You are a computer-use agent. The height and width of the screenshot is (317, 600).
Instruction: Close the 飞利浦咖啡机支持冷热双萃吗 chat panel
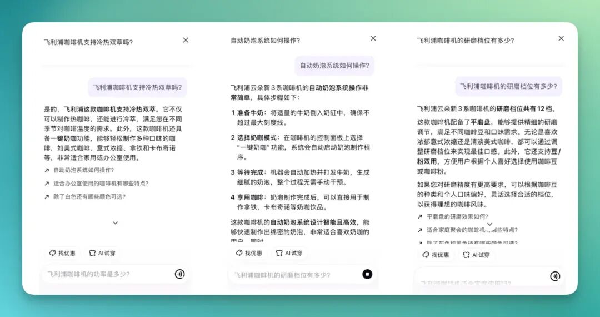(x=186, y=40)
